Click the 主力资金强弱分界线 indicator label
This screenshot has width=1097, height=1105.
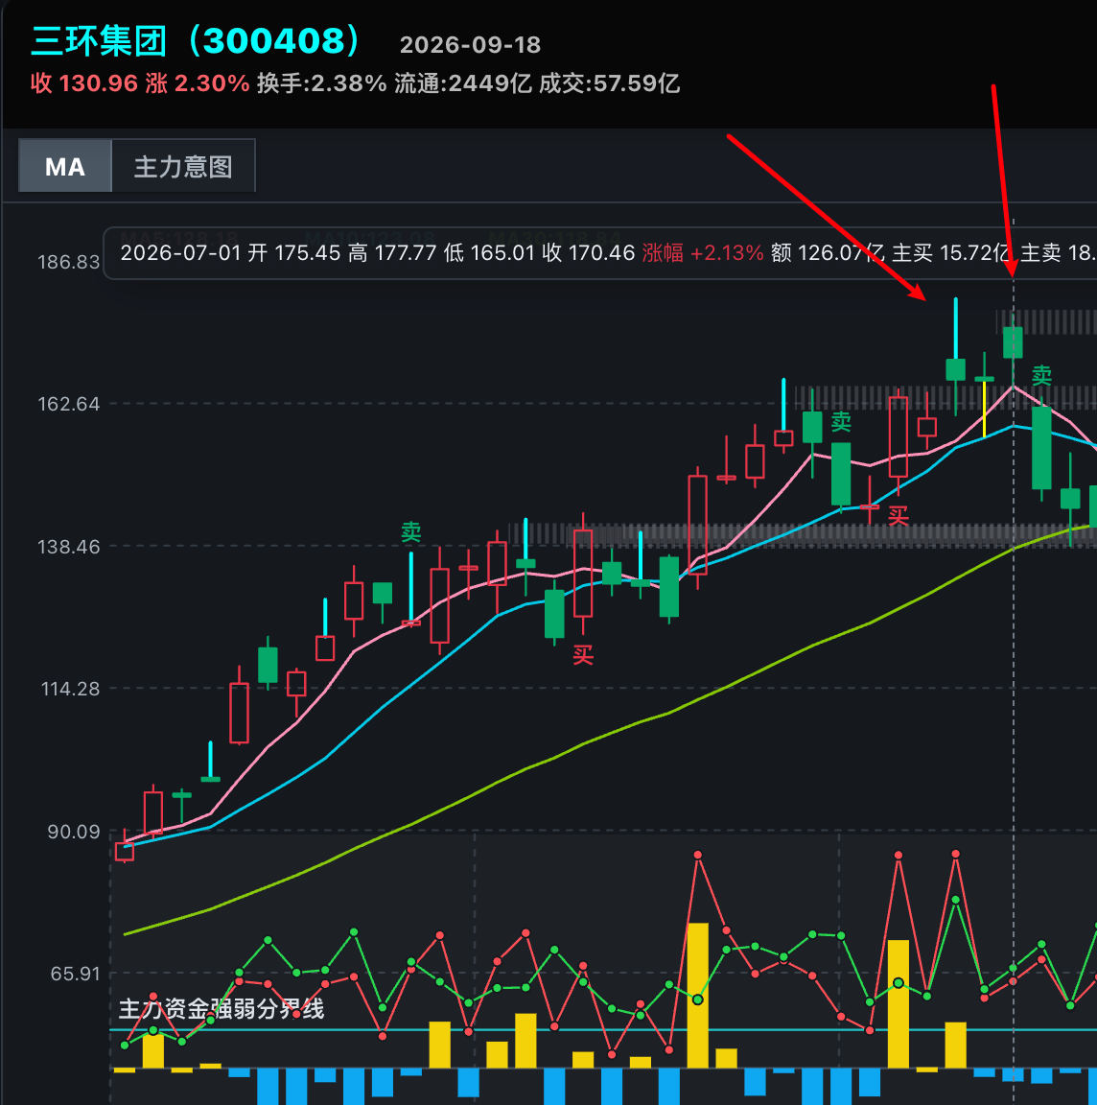pos(222,1009)
